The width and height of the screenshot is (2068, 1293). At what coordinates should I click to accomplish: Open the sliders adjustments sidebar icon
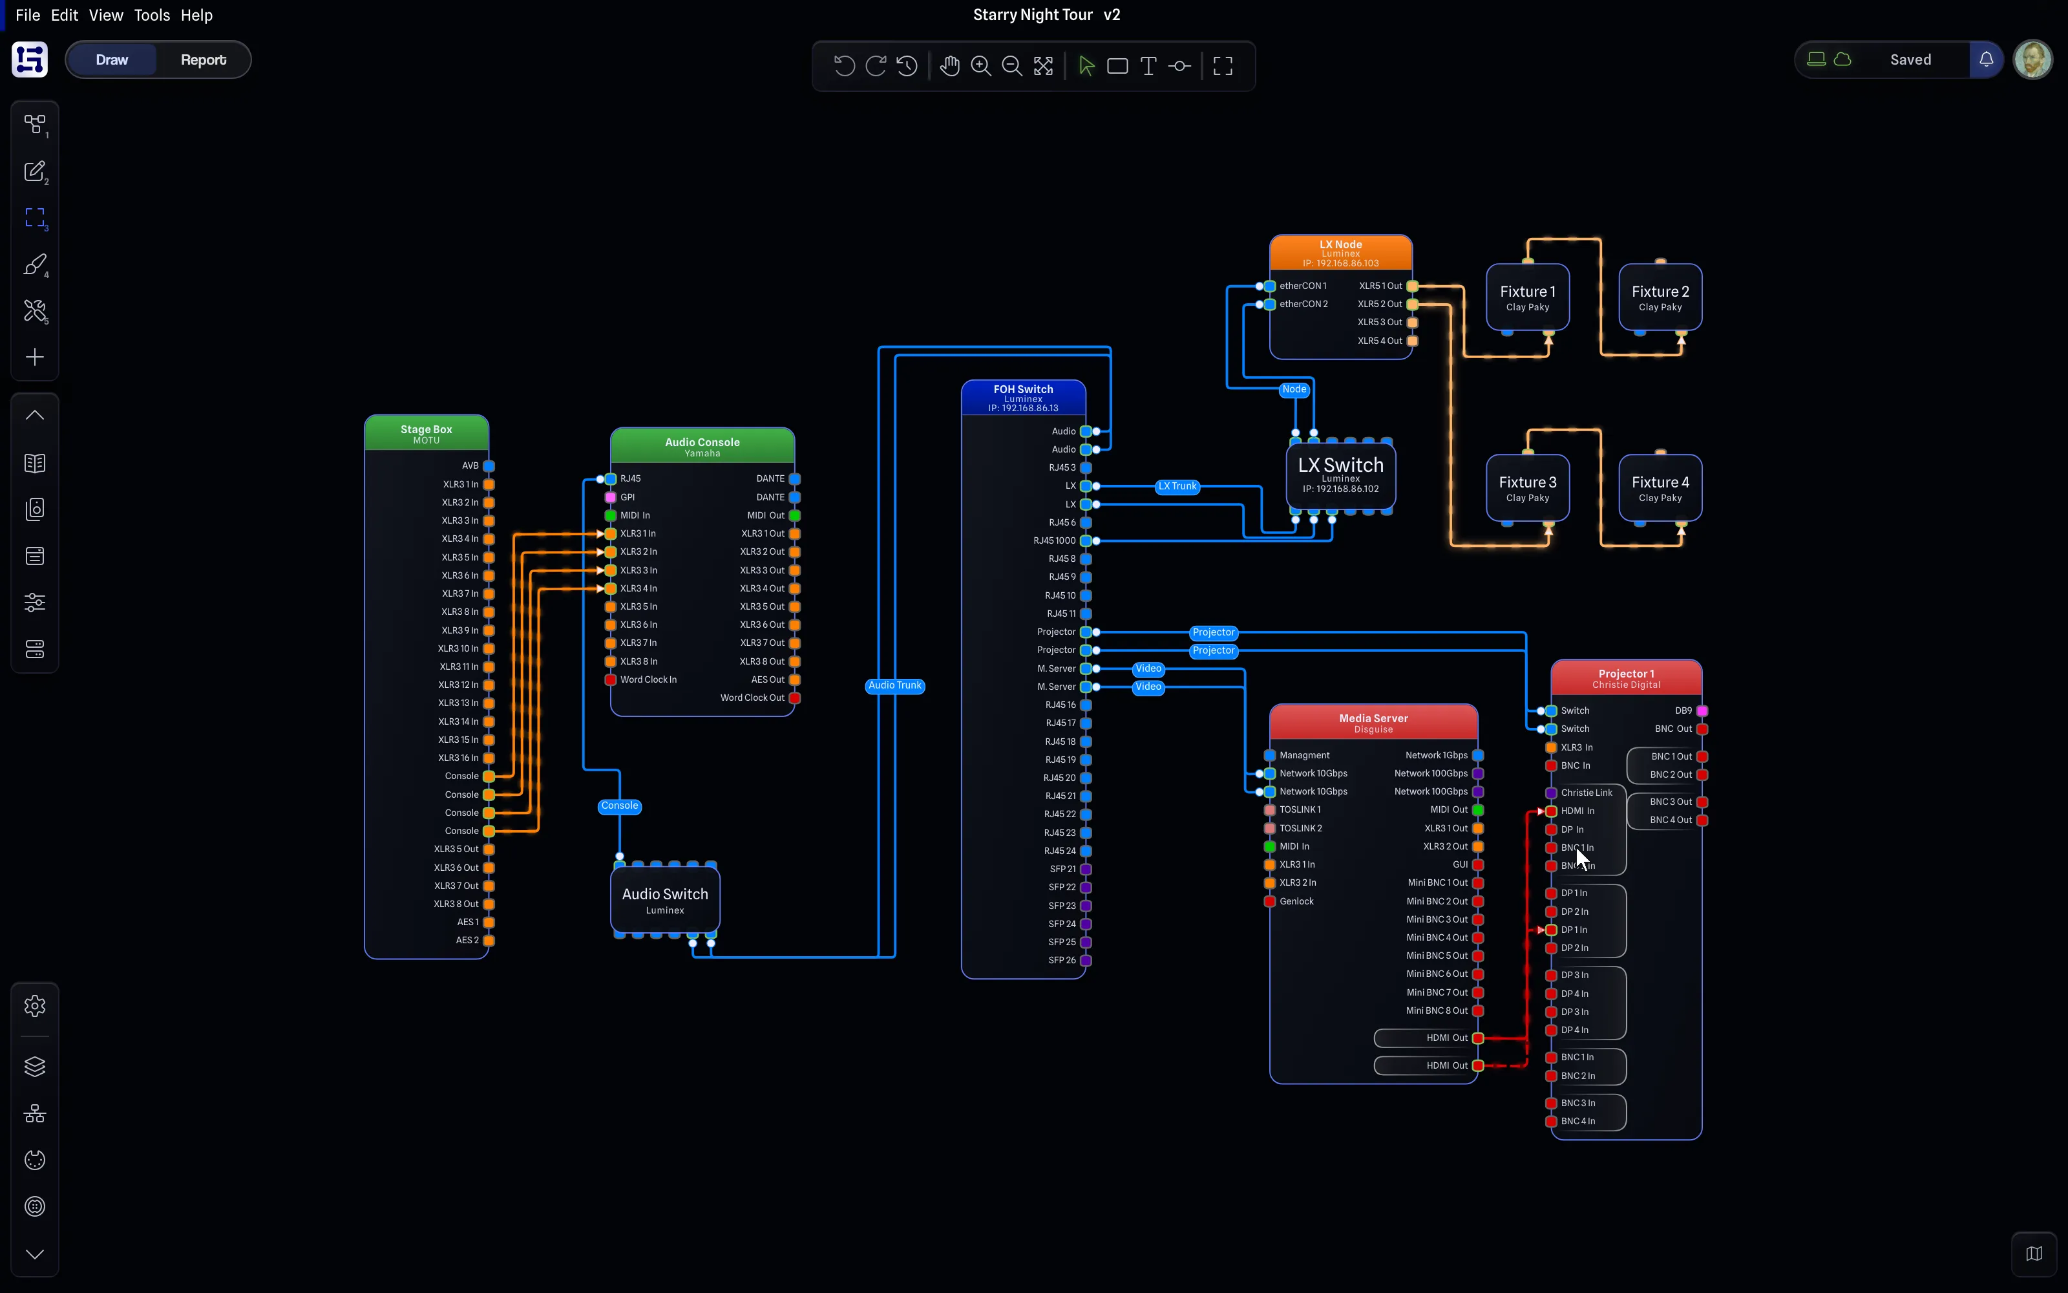(35, 602)
